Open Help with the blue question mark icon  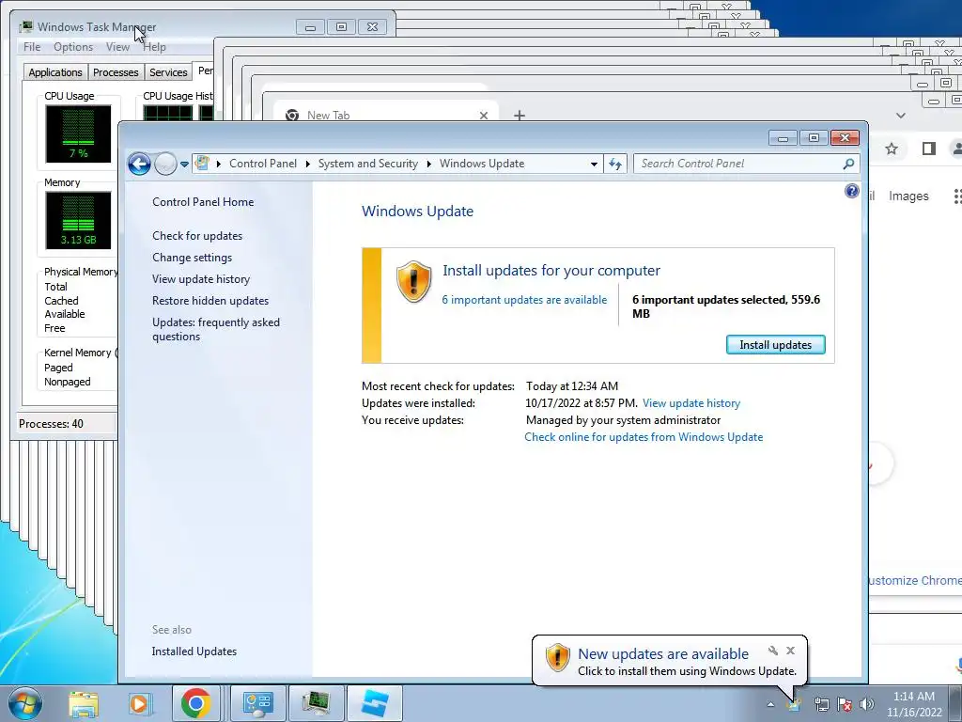(851, 191)
